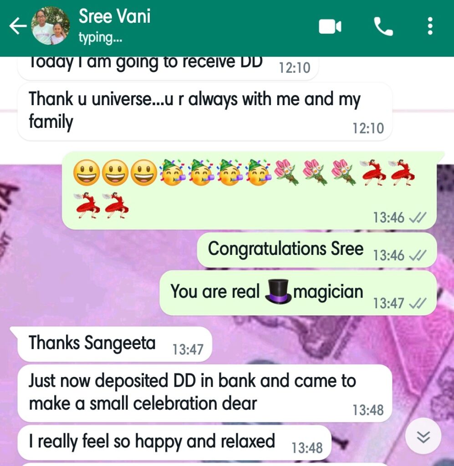Select the "Thanks Sangeeta" message bubble

[115, 344]
